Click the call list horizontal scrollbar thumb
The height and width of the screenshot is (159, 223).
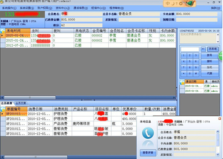tap(30, 97)
